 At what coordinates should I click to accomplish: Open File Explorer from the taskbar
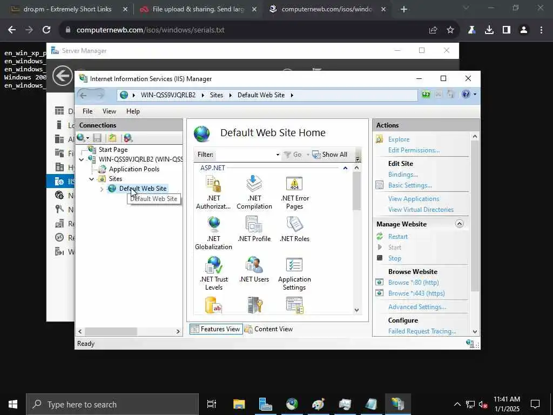pos(239,404)
